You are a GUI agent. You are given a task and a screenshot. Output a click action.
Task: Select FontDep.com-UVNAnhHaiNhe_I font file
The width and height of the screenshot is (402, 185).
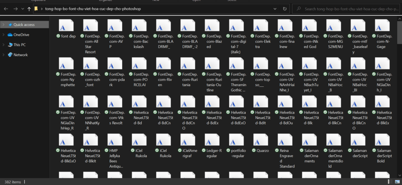click(285, 74)
